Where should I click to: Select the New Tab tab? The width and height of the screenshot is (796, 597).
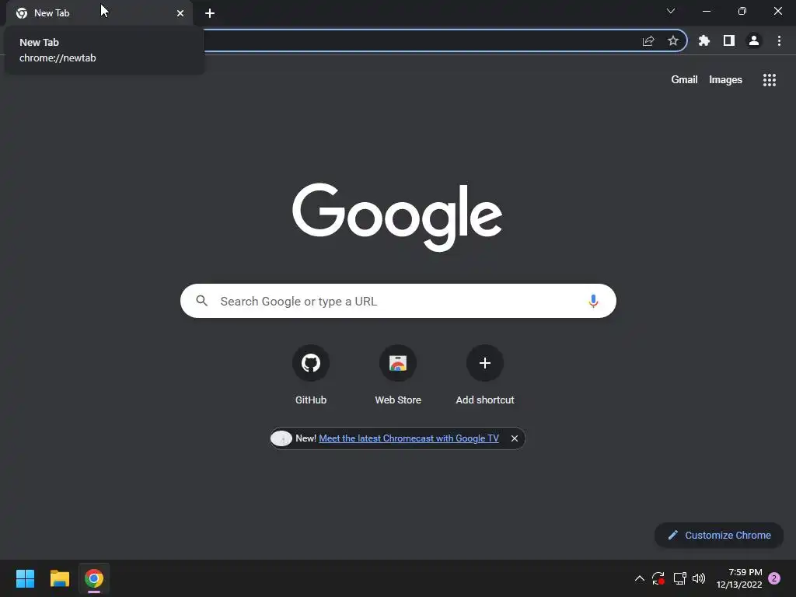[99, 13]
